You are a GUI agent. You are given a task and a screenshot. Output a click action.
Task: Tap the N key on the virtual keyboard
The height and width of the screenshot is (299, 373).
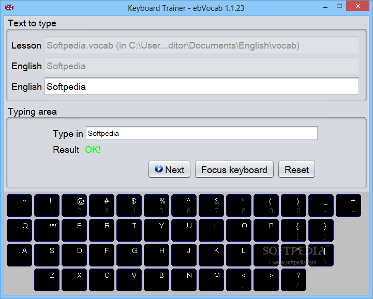pos(184,280)
